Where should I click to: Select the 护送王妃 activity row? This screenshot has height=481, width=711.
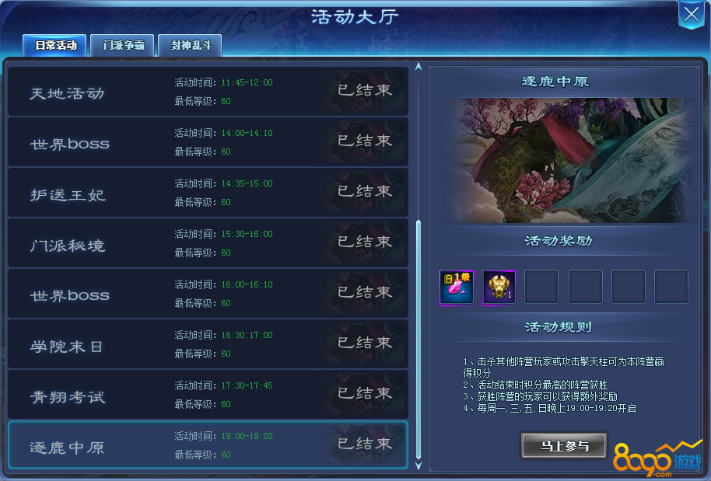click(x=208, y=193)
